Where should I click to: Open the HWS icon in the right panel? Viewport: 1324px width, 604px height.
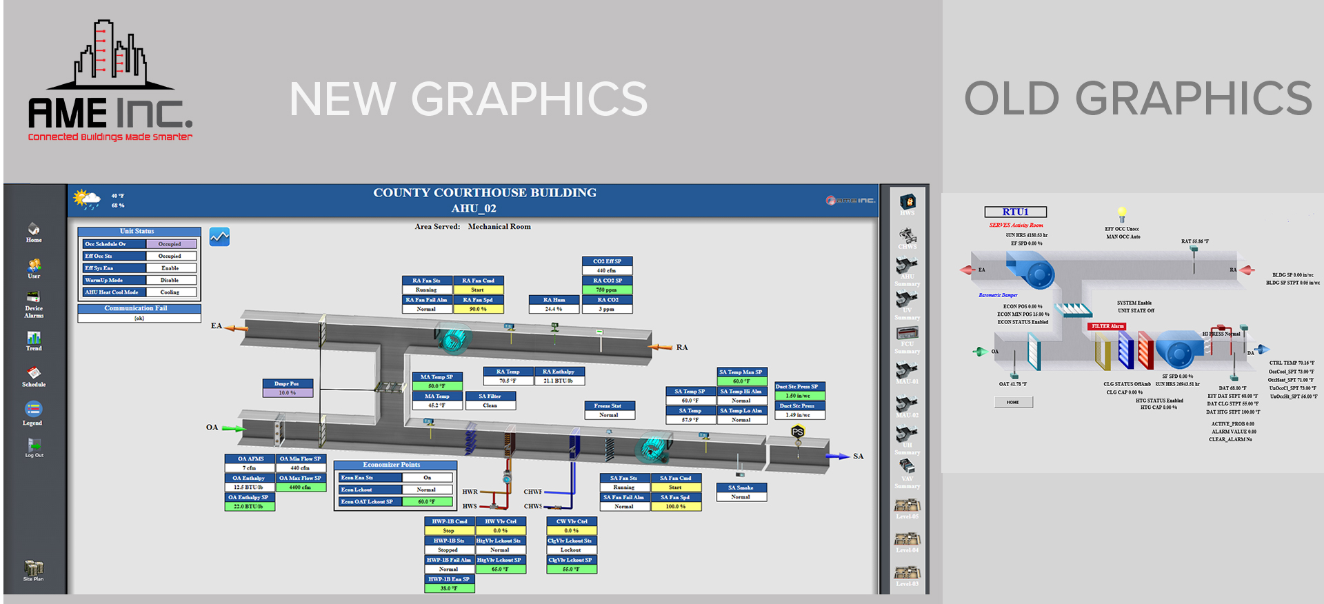907,202
